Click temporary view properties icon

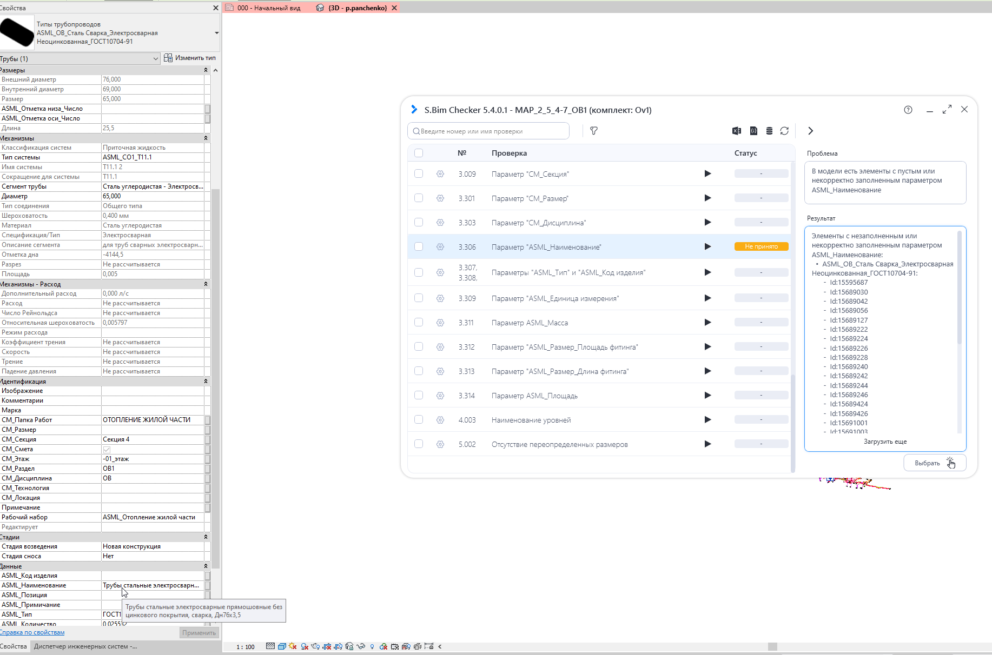[x=395, y=646]
